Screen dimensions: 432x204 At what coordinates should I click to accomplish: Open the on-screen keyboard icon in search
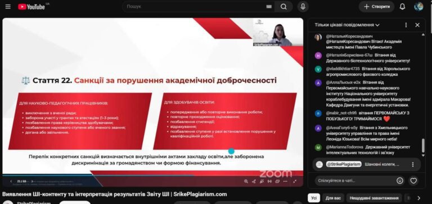(x=269, y=7)
